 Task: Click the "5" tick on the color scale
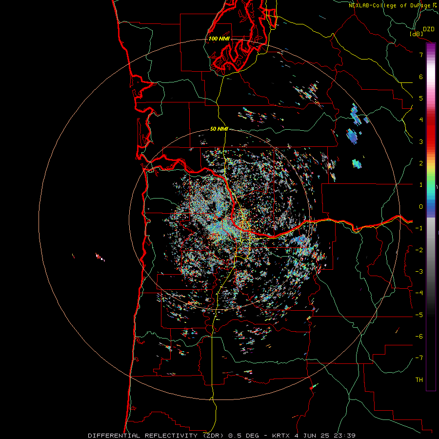(421, 98)
